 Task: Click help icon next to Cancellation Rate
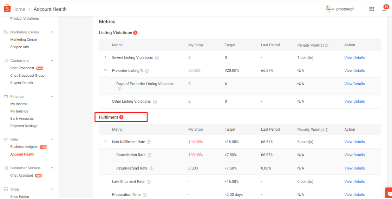tap(150, 155)
